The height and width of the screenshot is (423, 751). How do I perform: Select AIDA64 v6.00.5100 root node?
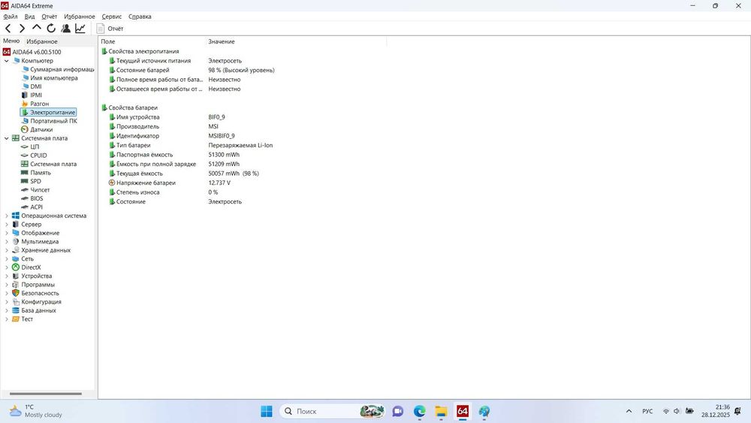click(x=36, y=52)
